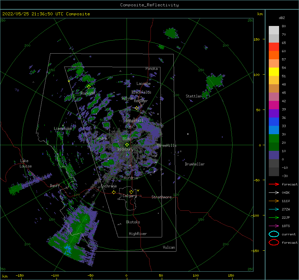Click the Ponoka city label
This screenshot has height=280, width=299.
click(x=151, y=69)
